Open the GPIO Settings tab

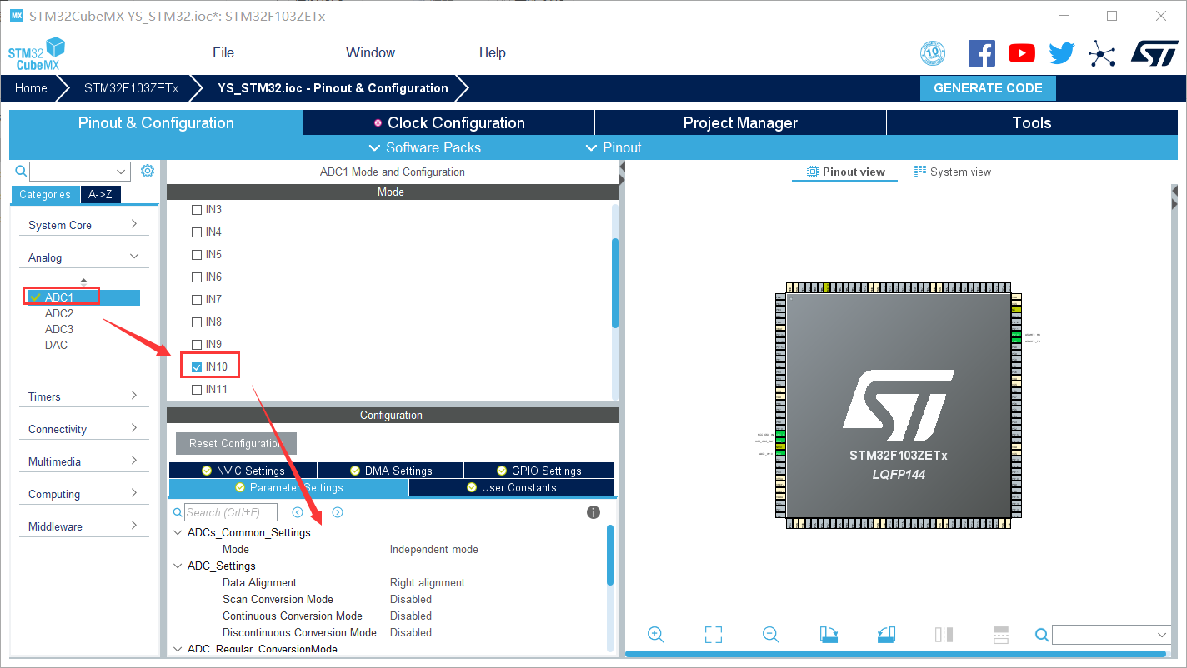[x=539, y=471]
